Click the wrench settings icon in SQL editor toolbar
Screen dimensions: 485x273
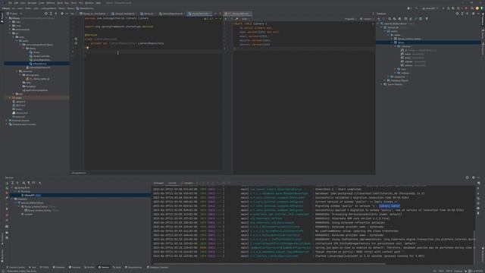[236, 19]
